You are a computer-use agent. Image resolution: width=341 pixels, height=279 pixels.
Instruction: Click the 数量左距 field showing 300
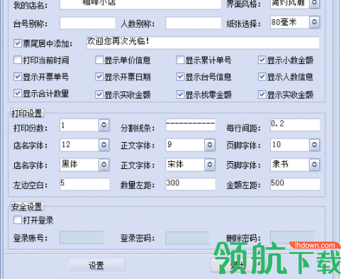(x=191, y=184)
